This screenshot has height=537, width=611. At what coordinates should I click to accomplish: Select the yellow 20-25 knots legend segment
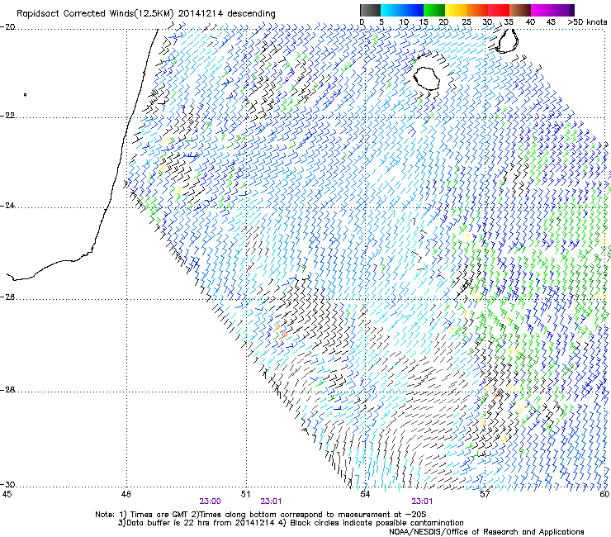[x=456, y=10]
